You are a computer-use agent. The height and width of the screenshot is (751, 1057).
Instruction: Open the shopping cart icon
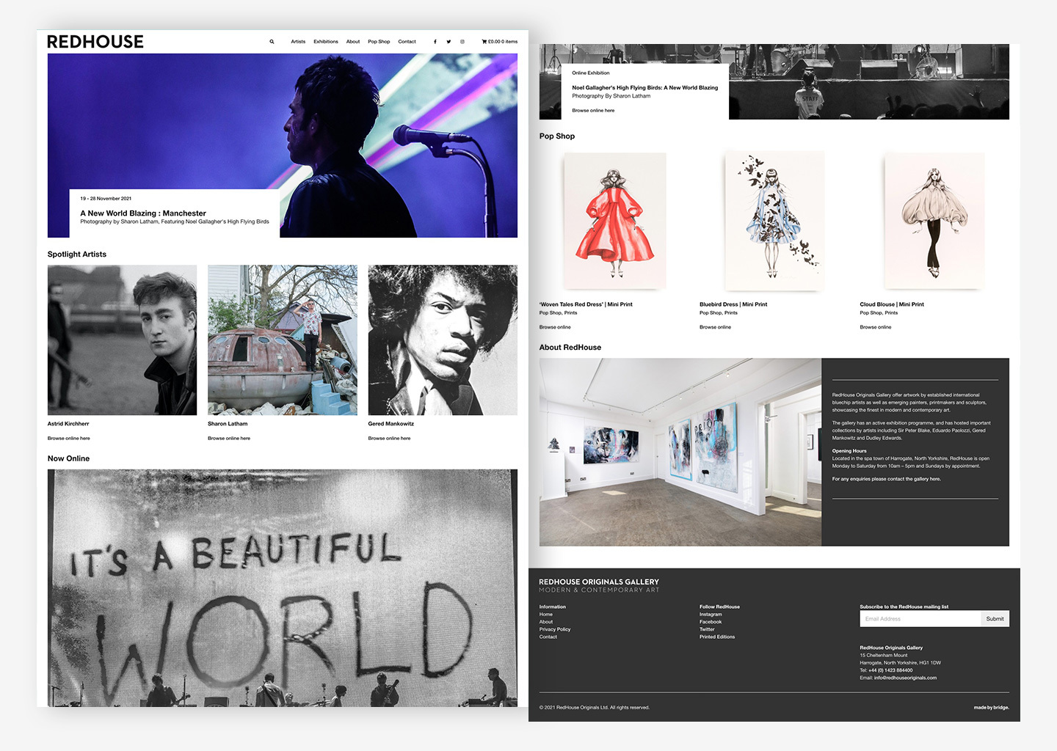coord(484,42)
